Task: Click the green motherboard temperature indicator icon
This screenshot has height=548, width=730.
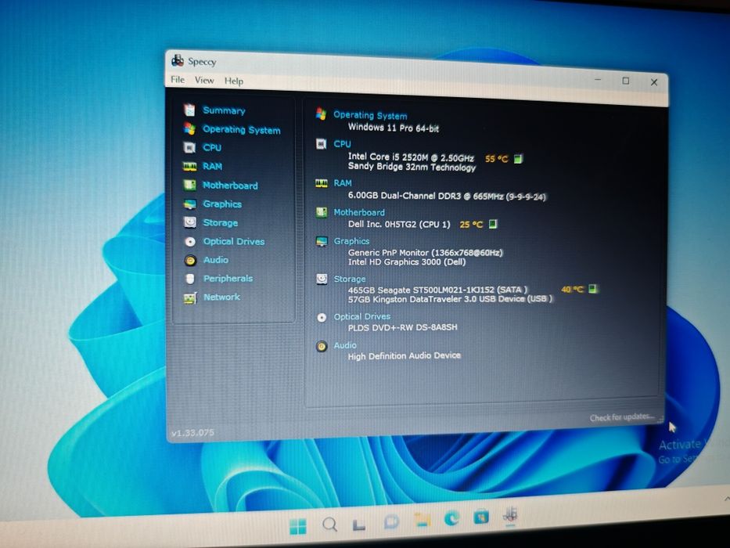Action: coord(493,224)
